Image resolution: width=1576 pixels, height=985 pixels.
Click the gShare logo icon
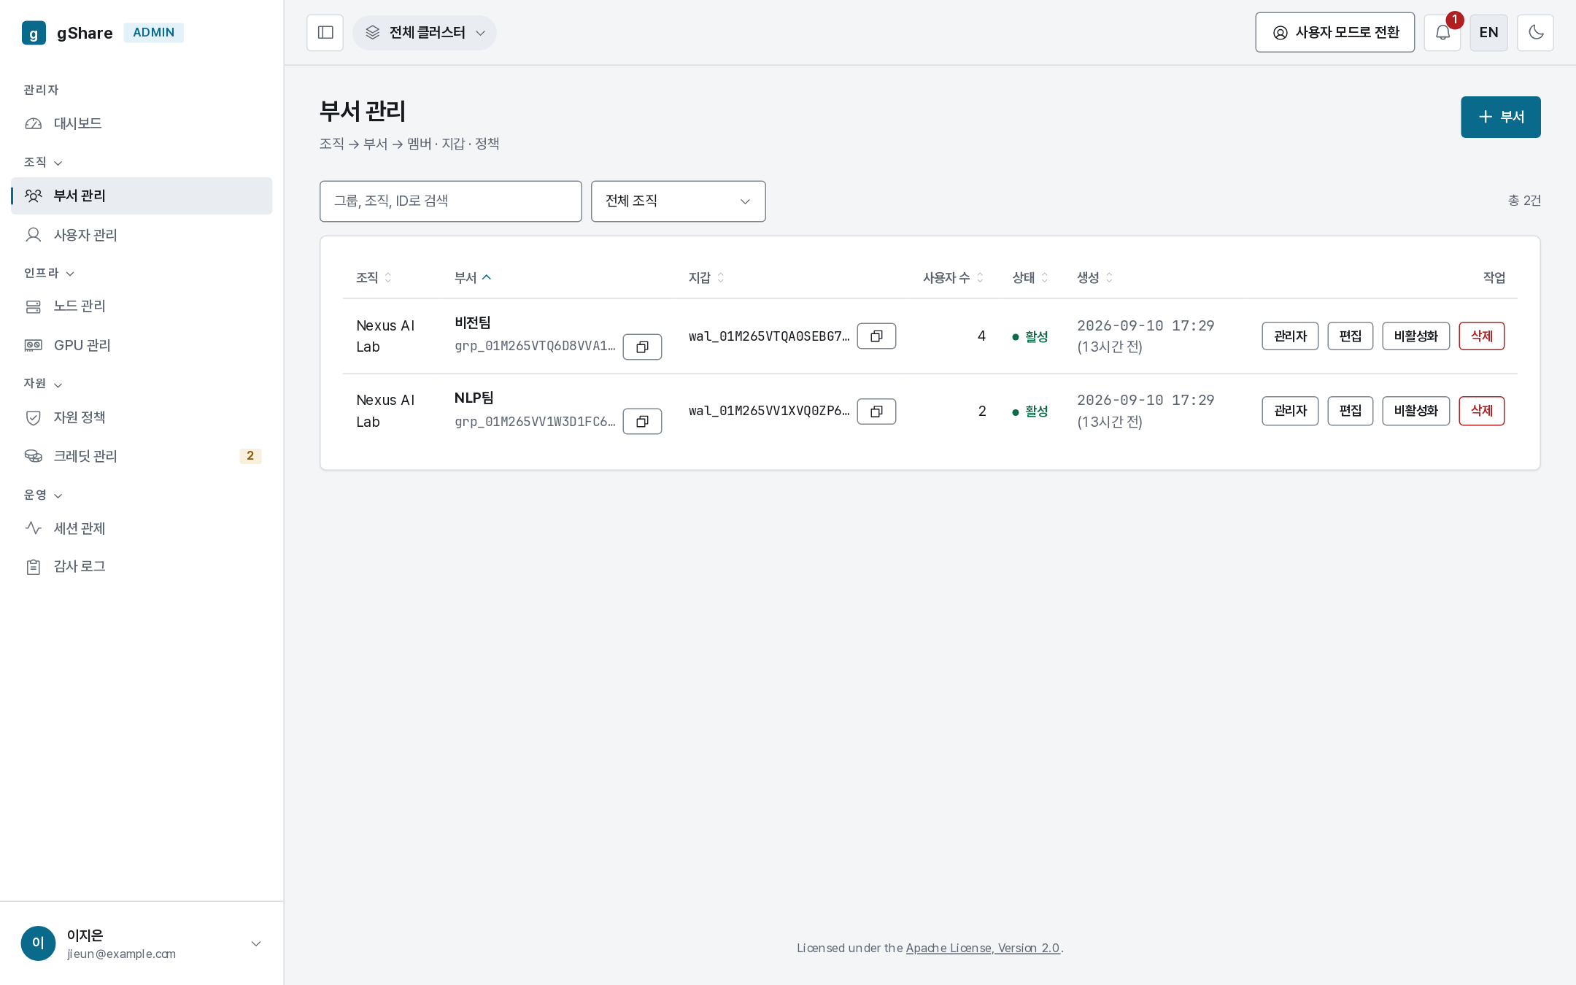[34, 33]
